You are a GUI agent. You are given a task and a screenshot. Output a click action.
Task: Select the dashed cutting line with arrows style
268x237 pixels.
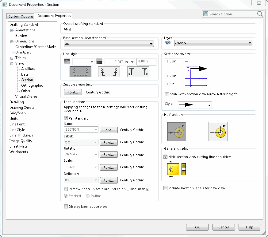80,72
